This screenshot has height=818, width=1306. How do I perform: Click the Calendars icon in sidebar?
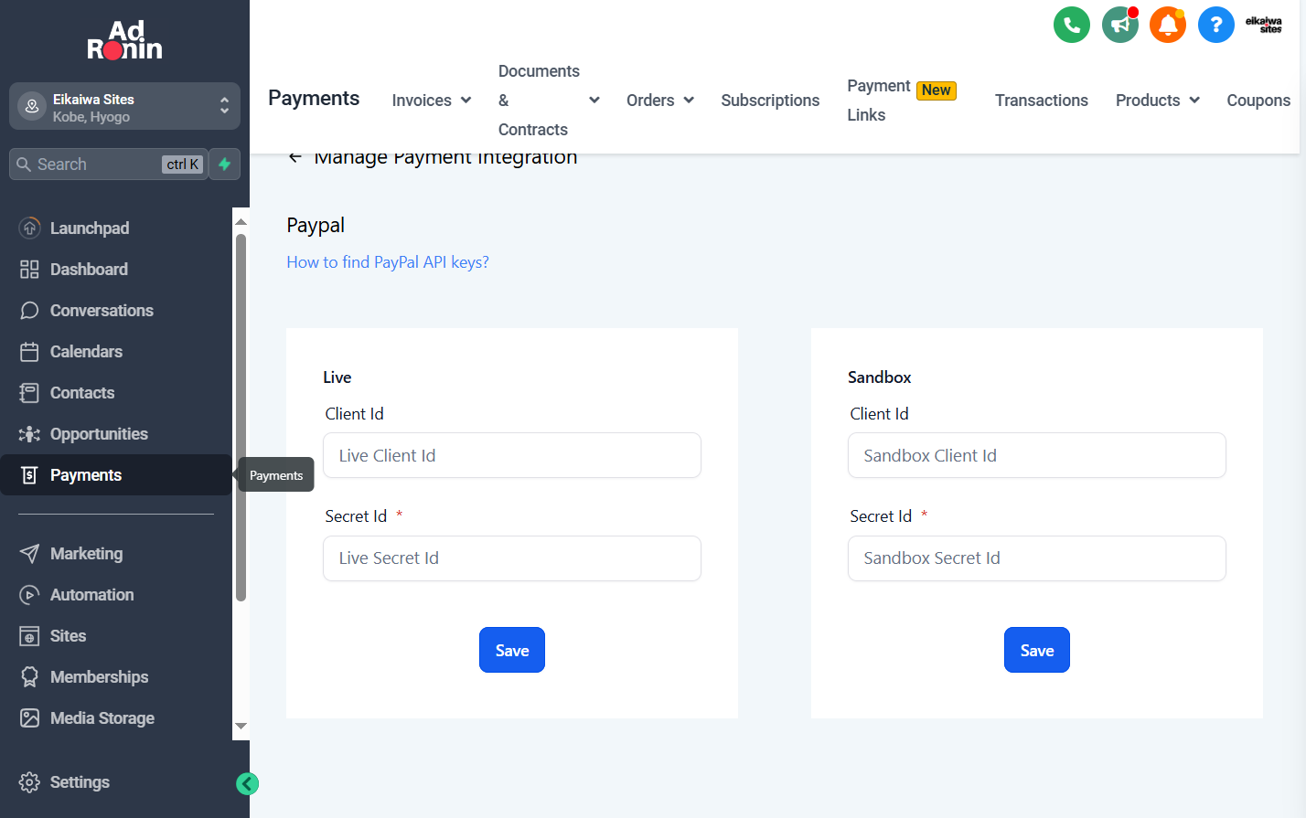tap(29, 351)
